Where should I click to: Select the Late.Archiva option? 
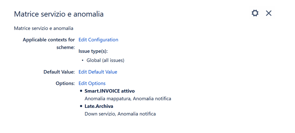coord(99,106)
